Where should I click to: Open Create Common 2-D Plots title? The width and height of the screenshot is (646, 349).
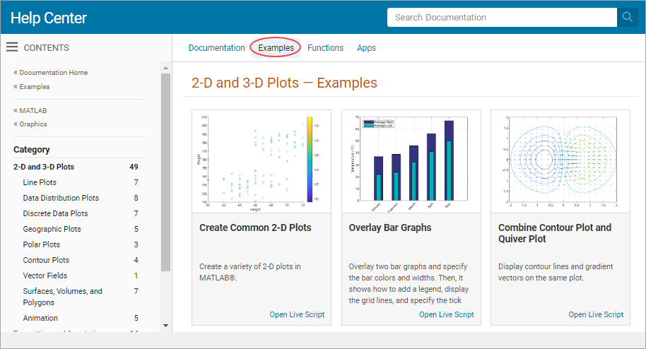(255, 228)
